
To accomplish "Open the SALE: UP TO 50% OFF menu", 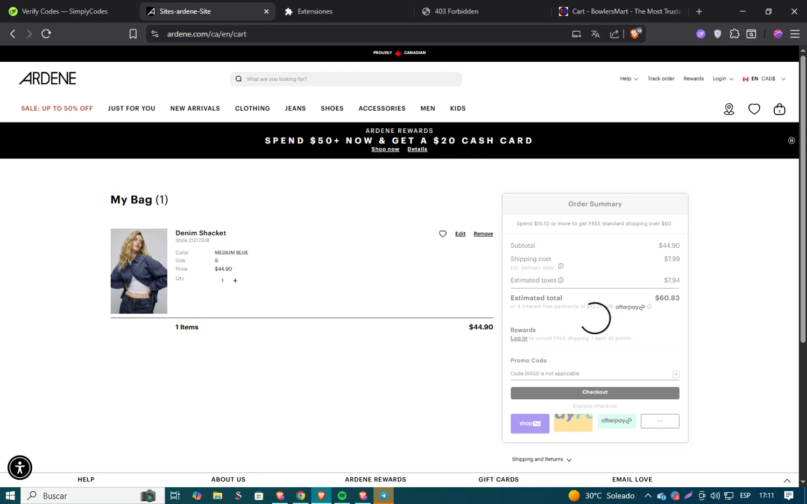I will click(57, 109).
